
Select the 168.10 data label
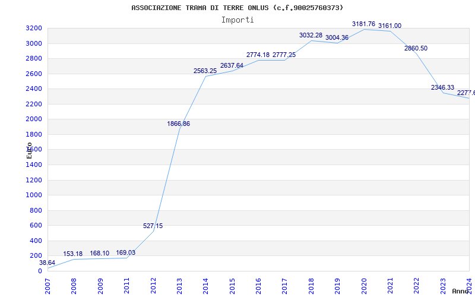click(99, 254)
